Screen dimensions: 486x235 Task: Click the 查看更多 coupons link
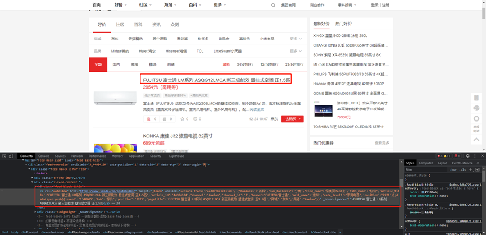pyautogui.click(x=382, y=143)
